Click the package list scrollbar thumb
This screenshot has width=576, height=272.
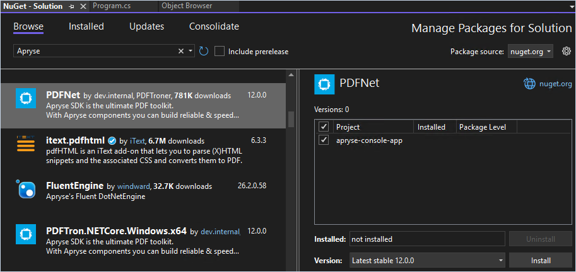291,119
